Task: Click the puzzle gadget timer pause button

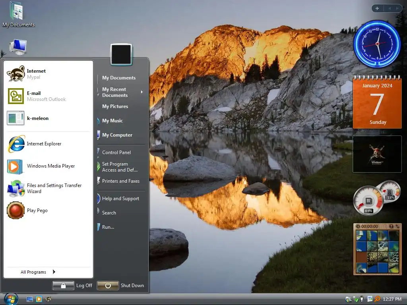Action: [x=358, y=226]
